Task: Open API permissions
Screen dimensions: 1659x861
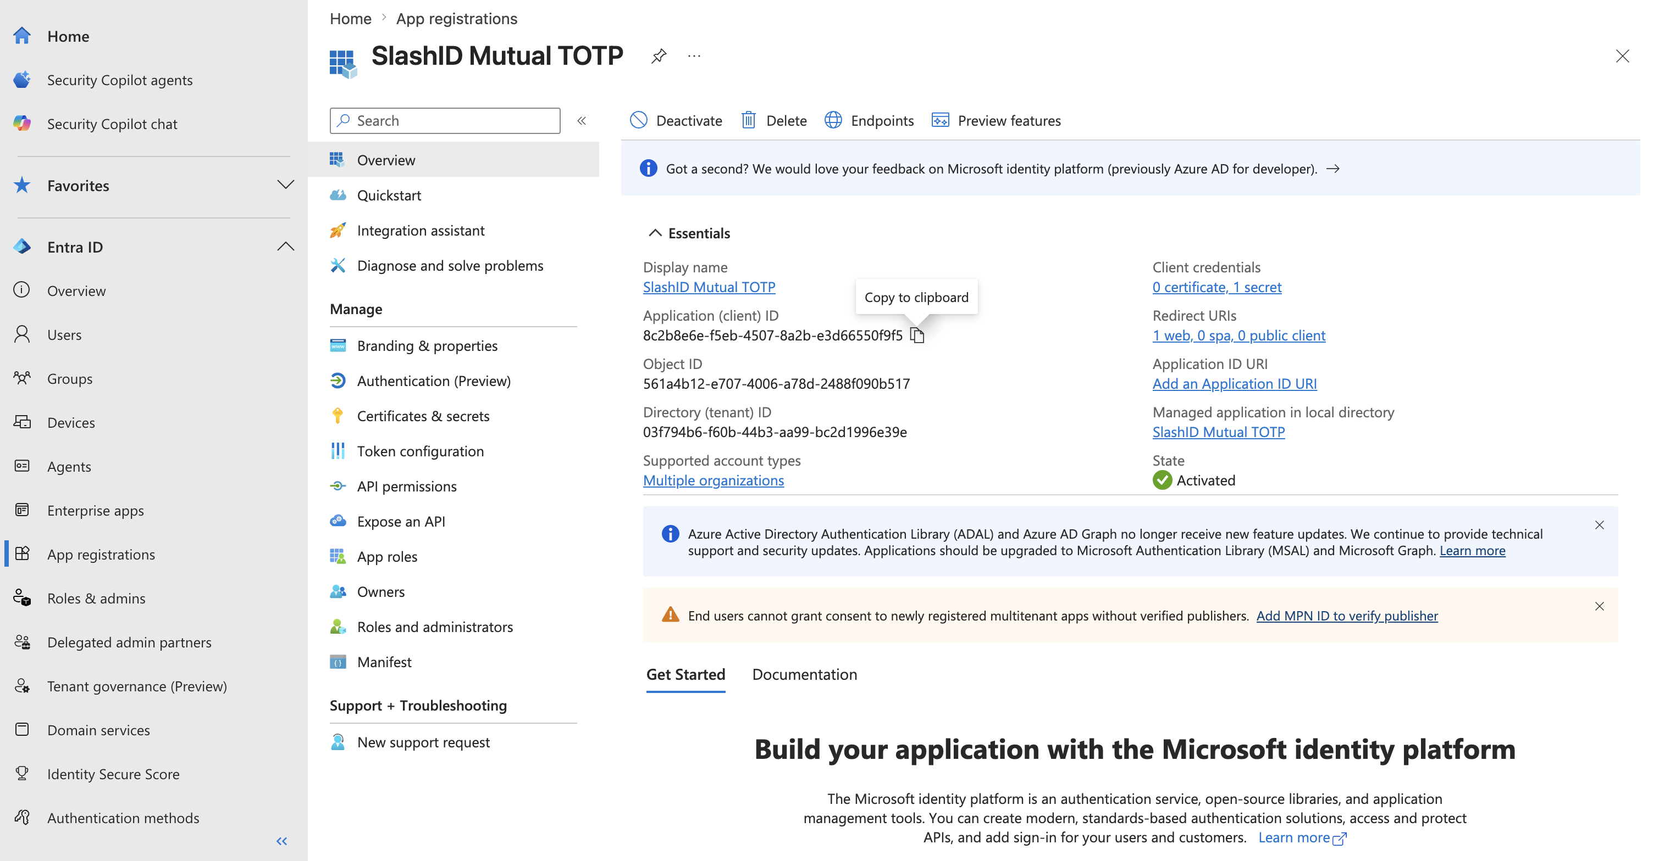Action: point(406,486)
